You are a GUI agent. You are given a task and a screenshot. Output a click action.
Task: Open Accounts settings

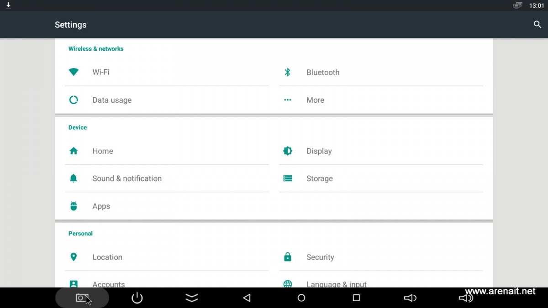point(108,284)
